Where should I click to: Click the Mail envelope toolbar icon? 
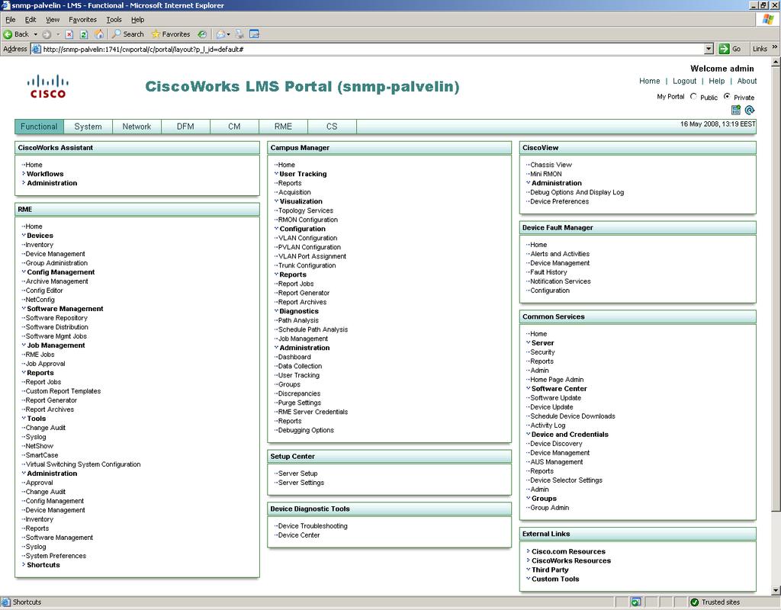click(x=220, y=34)
